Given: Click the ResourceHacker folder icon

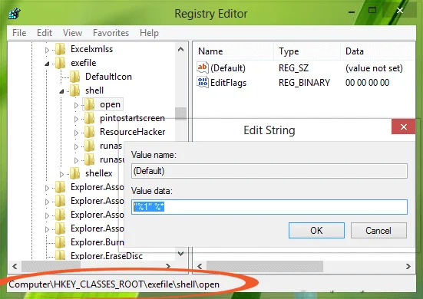Looking at the screenshot, I should 89,132.
